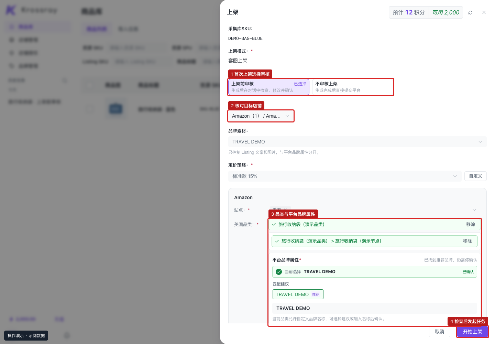
Task: Click 开始上架 to start listing
Action: pyautogui.click(x=472, y=332)
